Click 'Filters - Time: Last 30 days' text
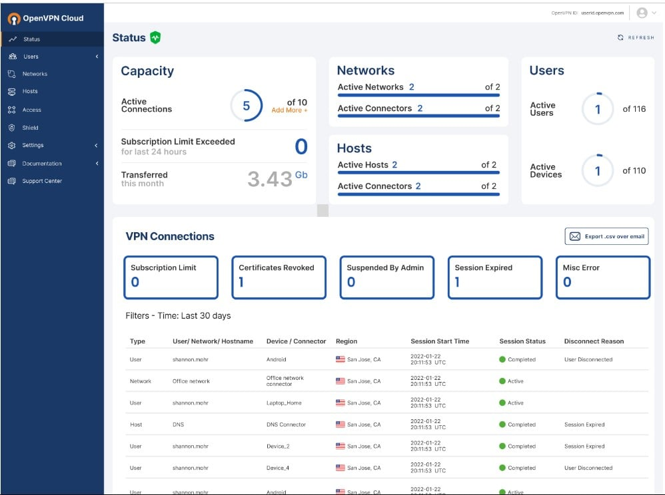The height and width of the screenshot is (495, 665). click(x=178, y=315)
